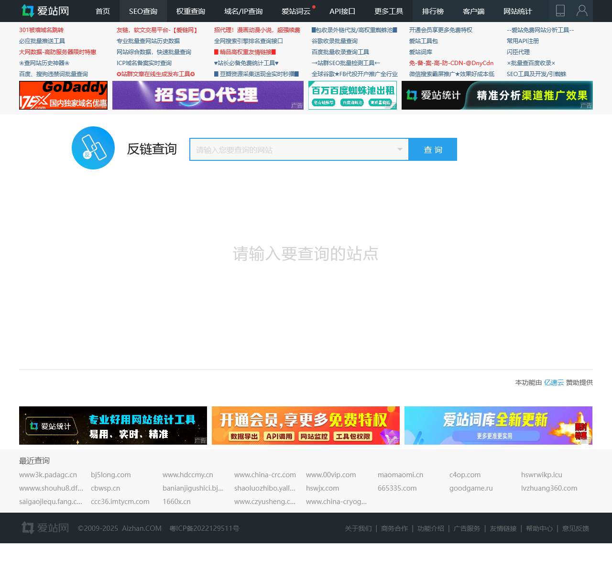The image size is (612, 572).
Task: Open the 更多工具 menu
Action: coord(389,11)
